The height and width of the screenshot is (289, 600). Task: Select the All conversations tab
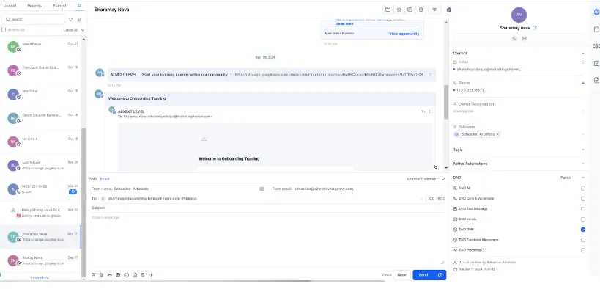(x=79, y=6)
